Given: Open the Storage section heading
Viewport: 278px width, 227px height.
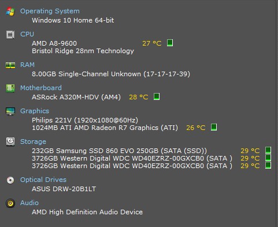Looking at the screenshot, I should pos(33,142).
